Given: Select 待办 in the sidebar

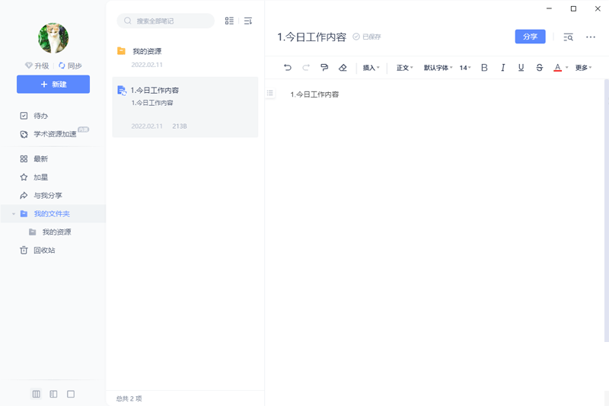Looking at the screenshot, I should (40, 116).
